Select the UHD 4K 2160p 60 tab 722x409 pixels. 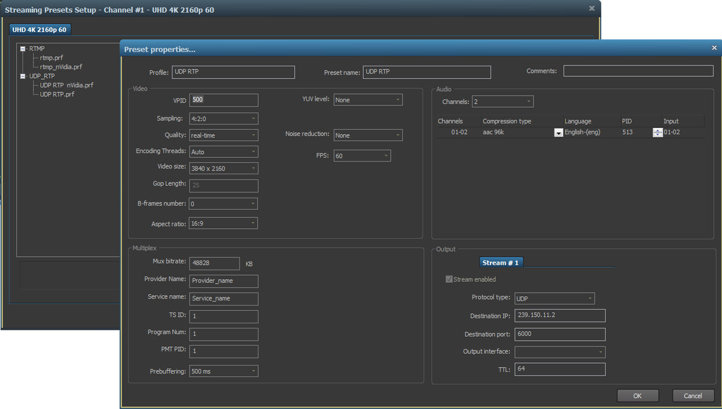[x=40, y=30]
